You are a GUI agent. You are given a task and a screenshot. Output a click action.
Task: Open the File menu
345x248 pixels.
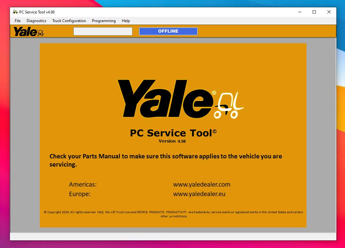click(17, 21)
